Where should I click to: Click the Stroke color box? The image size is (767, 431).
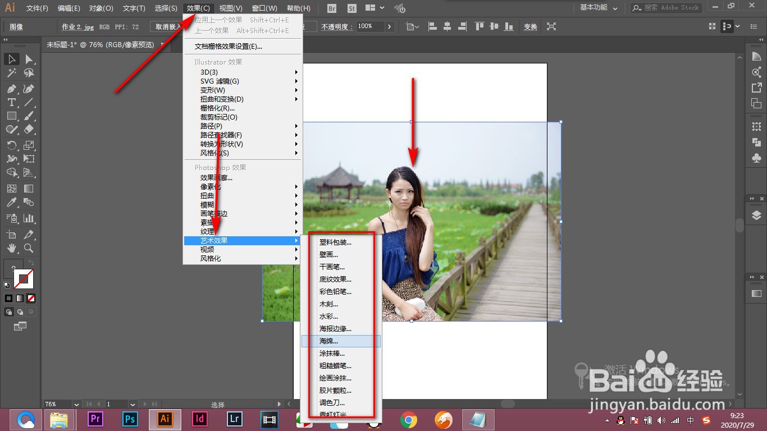(x=24, y=279)
